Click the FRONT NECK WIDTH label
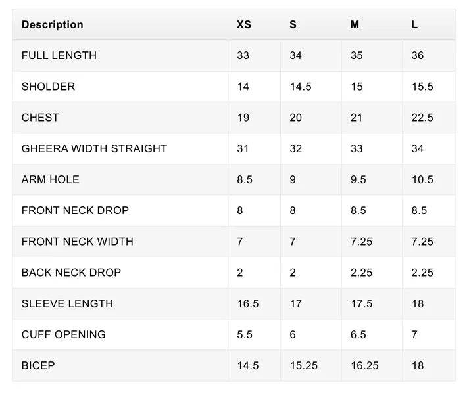 (x=77, y=242)
